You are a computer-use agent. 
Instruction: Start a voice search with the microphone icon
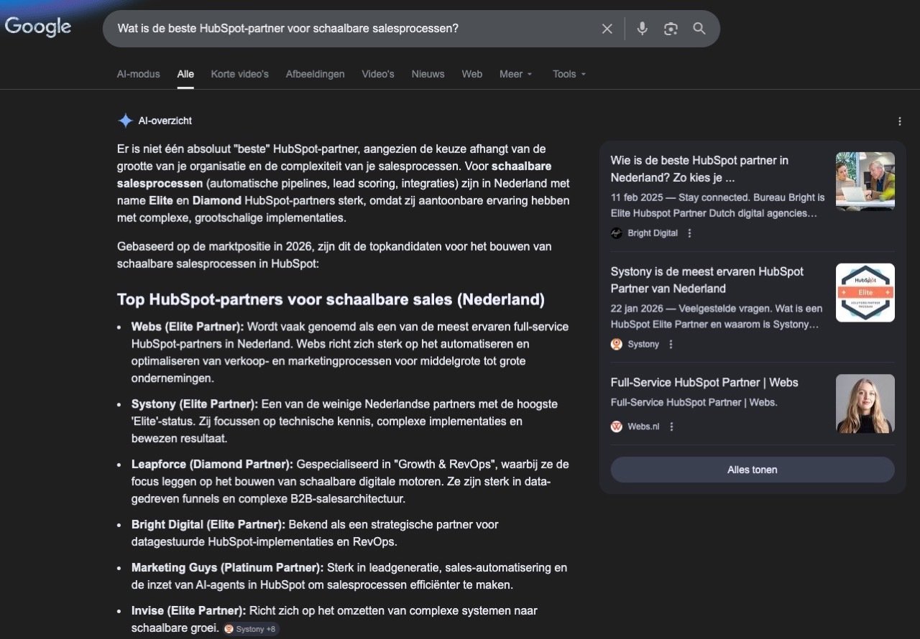pos(641,29)
